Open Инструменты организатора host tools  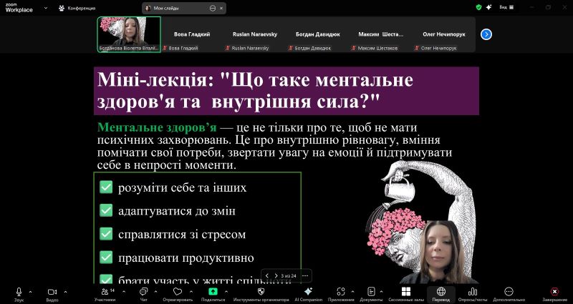click(x=261, y=292)
